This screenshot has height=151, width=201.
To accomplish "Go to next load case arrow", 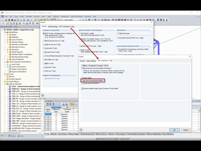I will 86,20.
